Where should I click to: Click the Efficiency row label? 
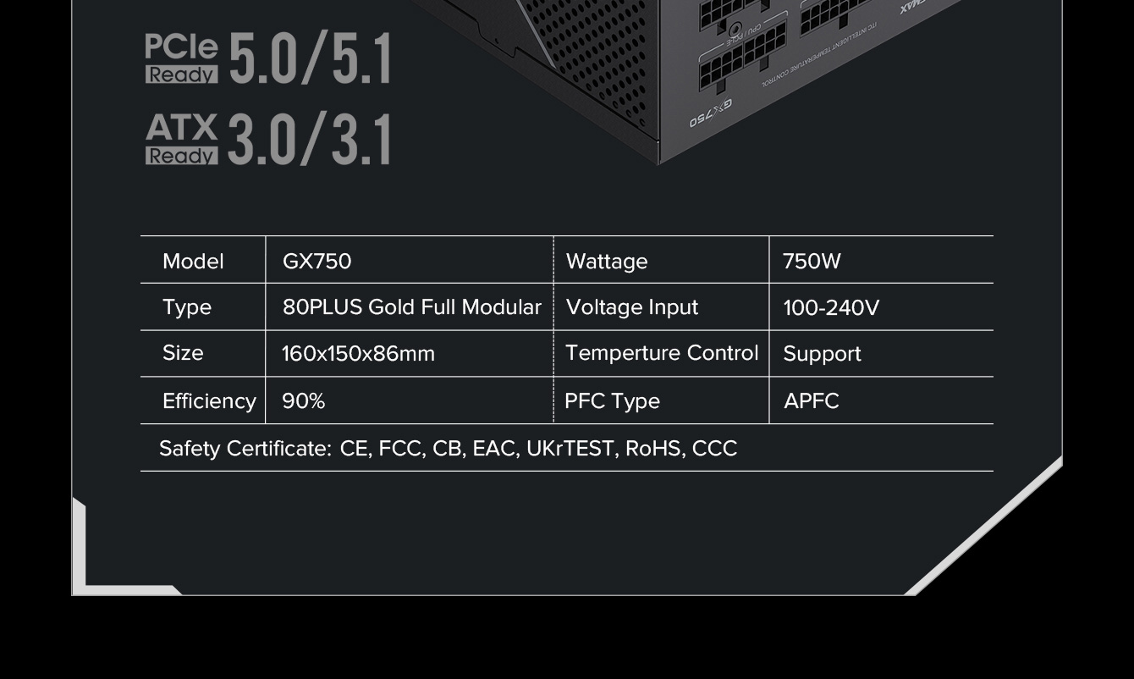click(x=208, y=401)
